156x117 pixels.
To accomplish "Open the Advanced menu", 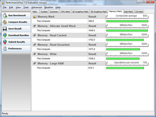I will tap(36, 8).
